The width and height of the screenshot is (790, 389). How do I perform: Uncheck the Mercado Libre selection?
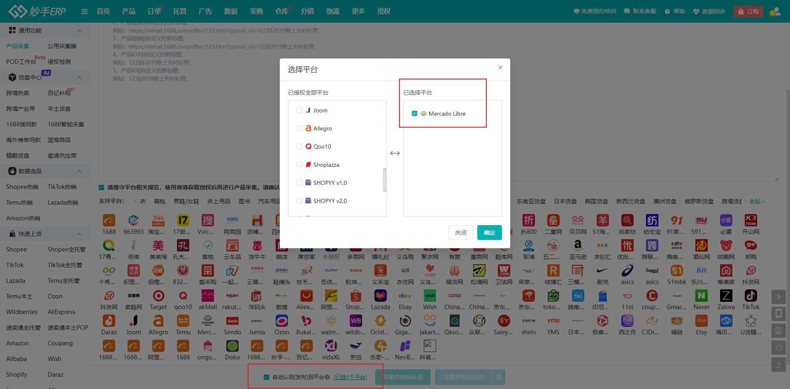pyautogui.click(x=414, y=113)
